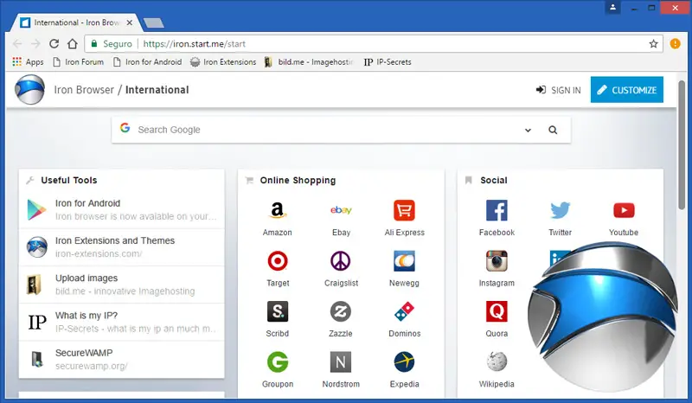This screenshot has height=403, width=692.
Task: Click the Seguro secure site indicator
Action: point(112,44)
